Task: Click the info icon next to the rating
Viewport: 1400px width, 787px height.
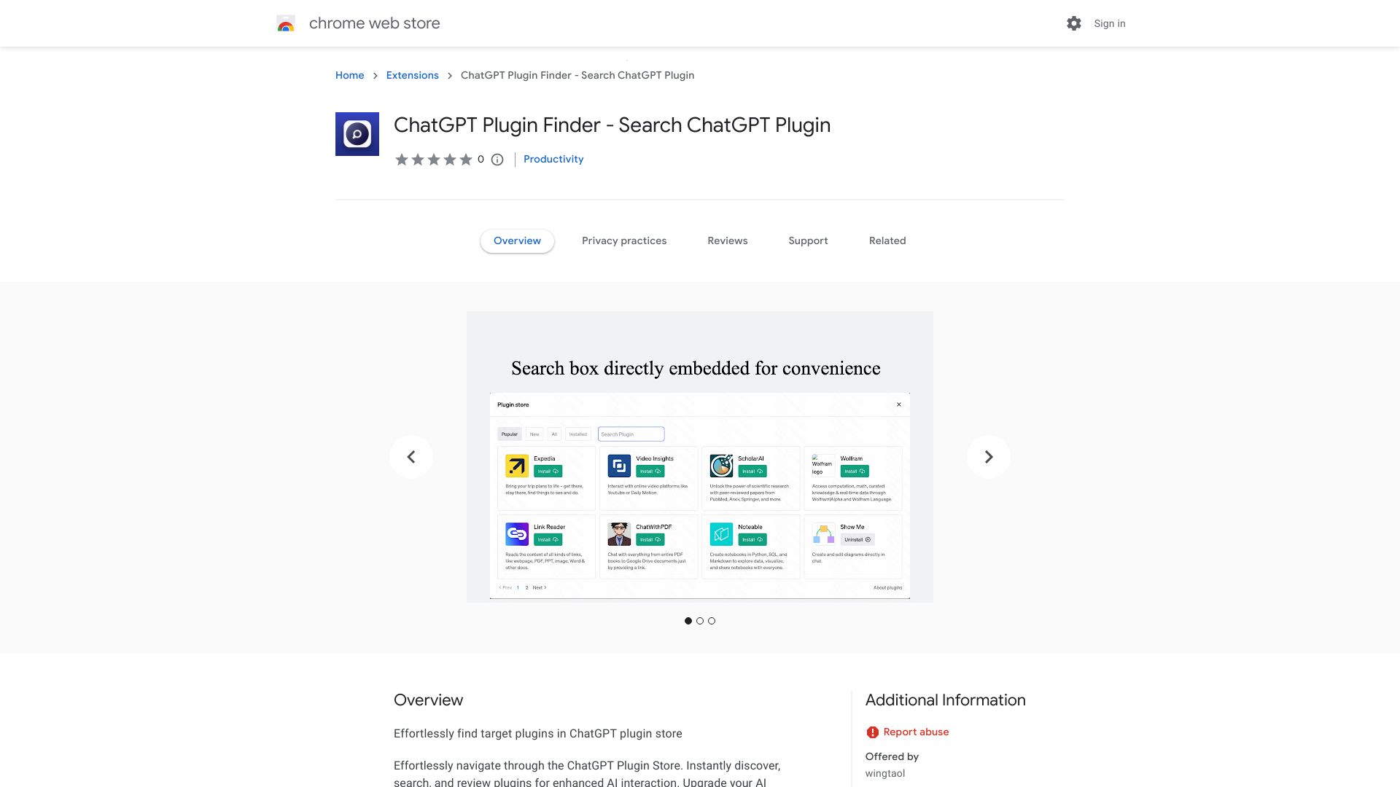Action: pyautogui.click(x=497, y=160)
